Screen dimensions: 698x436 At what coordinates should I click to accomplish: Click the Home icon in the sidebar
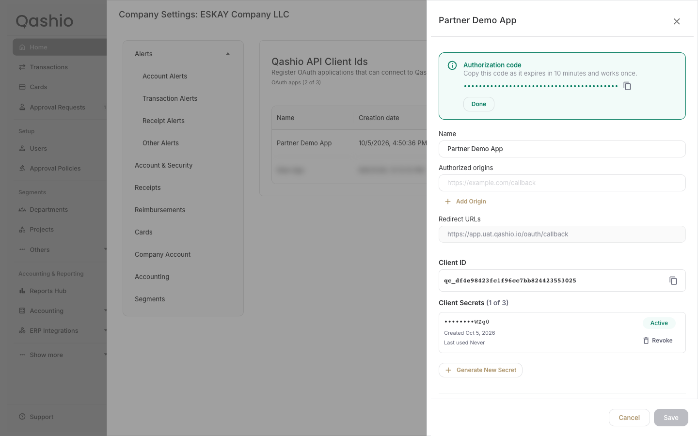22,47
